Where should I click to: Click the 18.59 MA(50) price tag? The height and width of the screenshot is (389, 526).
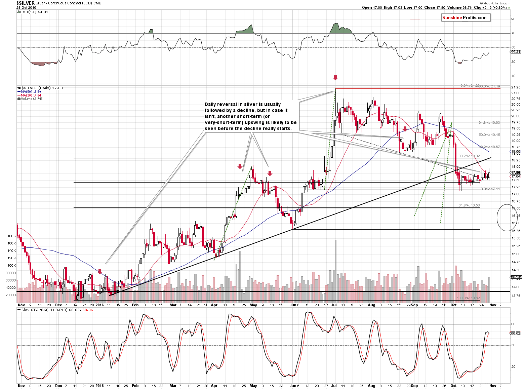516,152
